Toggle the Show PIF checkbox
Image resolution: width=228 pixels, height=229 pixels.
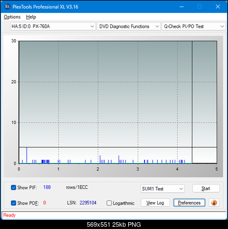[x=14, y=188]
